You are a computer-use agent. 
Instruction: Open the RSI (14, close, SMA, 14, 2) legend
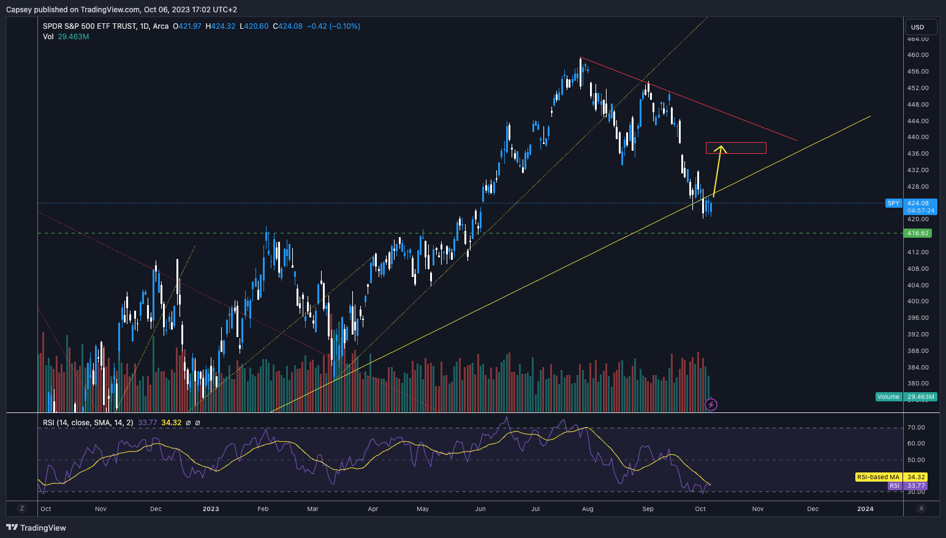[x=88, y=423]
